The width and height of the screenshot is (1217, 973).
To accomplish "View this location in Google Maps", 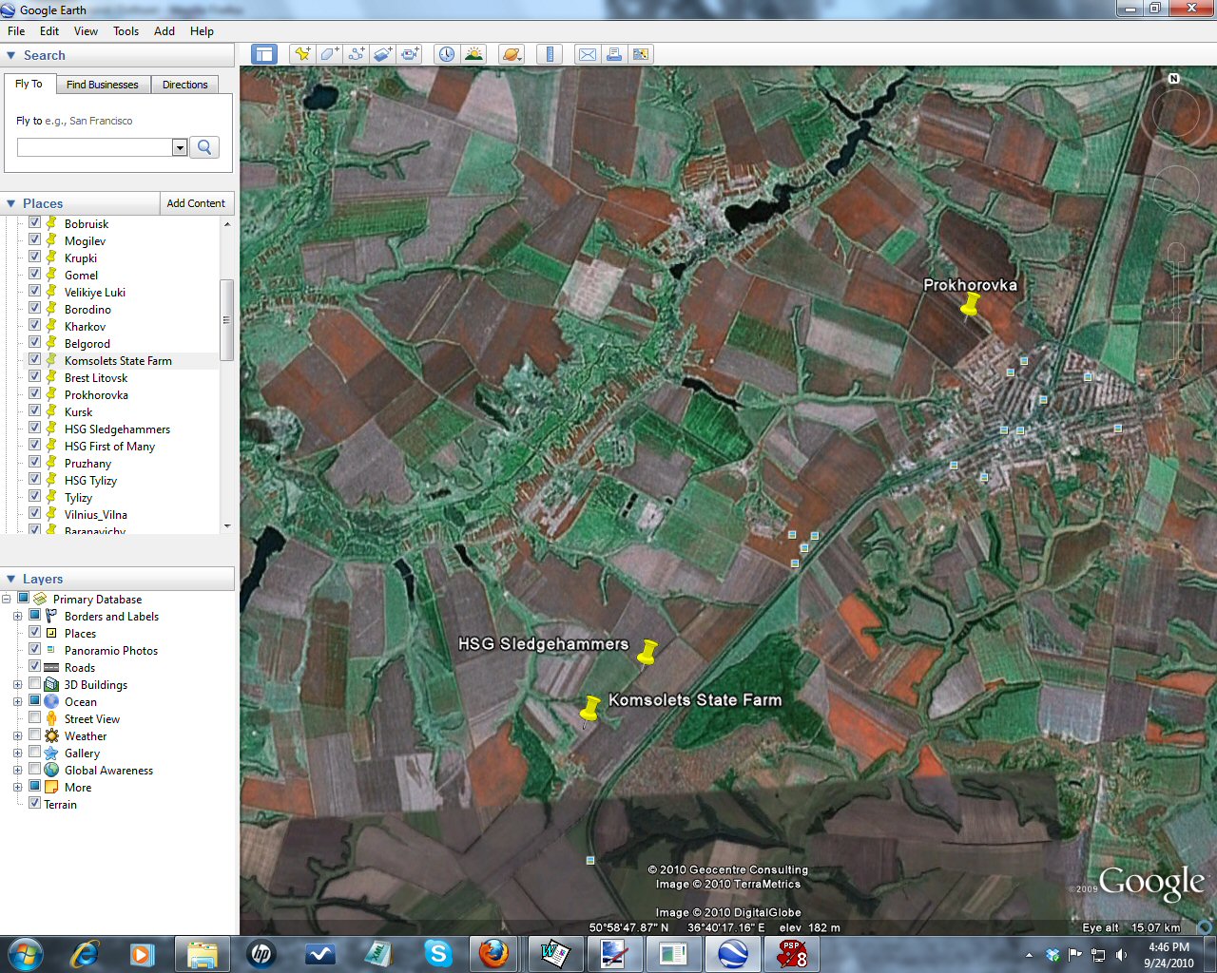I will 641,54.
